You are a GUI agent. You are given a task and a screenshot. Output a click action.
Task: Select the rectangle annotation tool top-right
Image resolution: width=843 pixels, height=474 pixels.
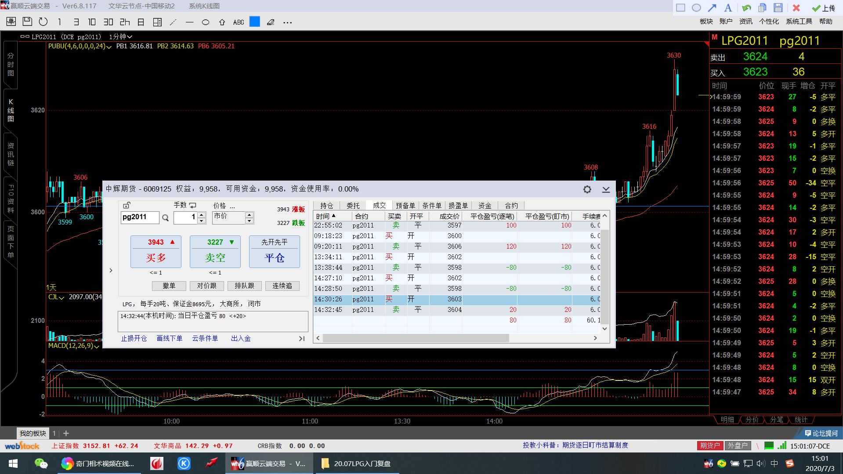(680, 7)
